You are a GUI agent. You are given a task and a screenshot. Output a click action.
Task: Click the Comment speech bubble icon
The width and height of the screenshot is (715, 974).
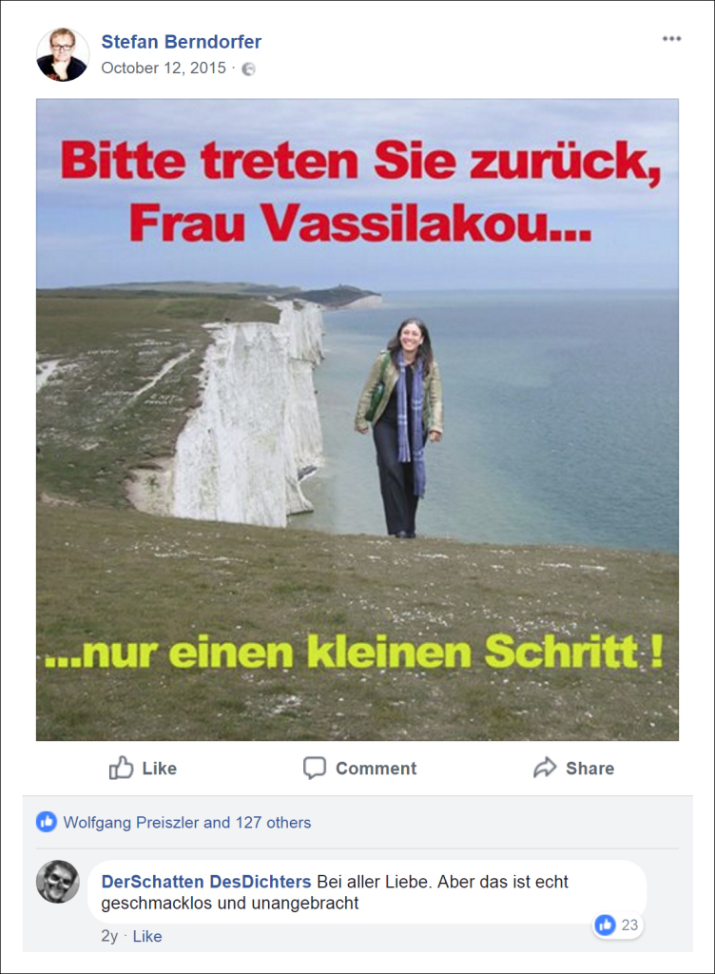click(x=315, y=768)
